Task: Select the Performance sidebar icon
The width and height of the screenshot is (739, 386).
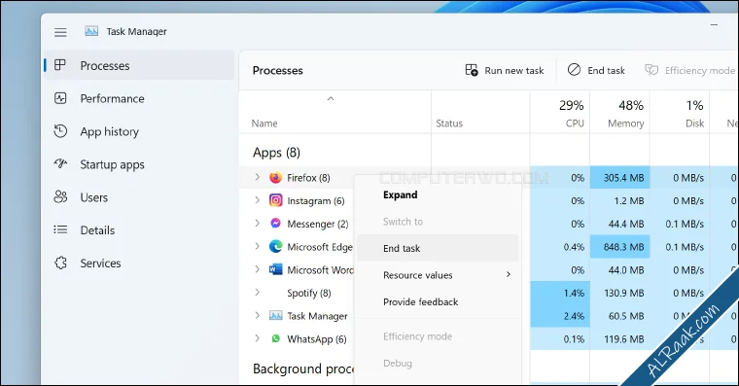Action: click(x=60, y=98)
